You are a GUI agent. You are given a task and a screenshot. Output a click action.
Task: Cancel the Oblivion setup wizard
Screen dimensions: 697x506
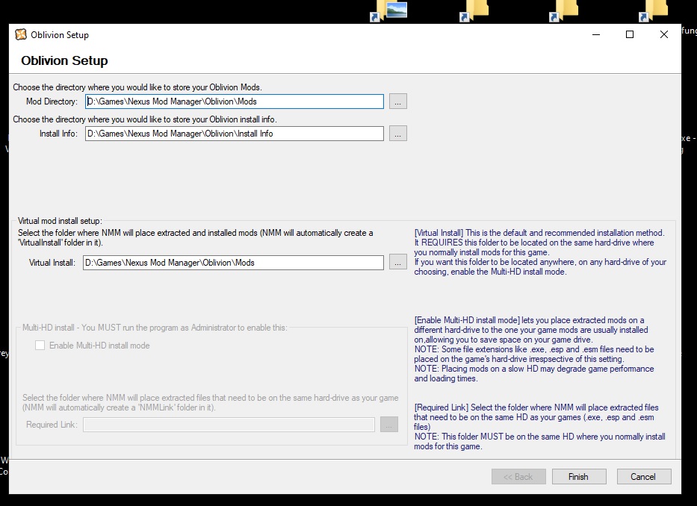[643, 476]
